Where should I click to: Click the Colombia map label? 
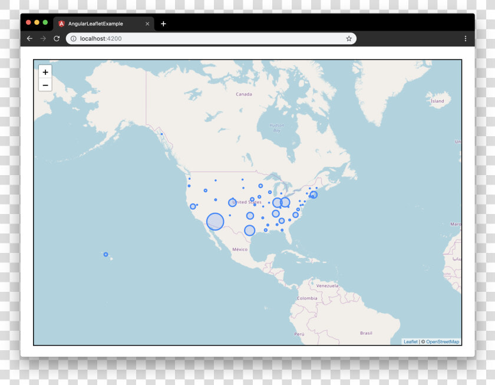click(x=307, y=298)
